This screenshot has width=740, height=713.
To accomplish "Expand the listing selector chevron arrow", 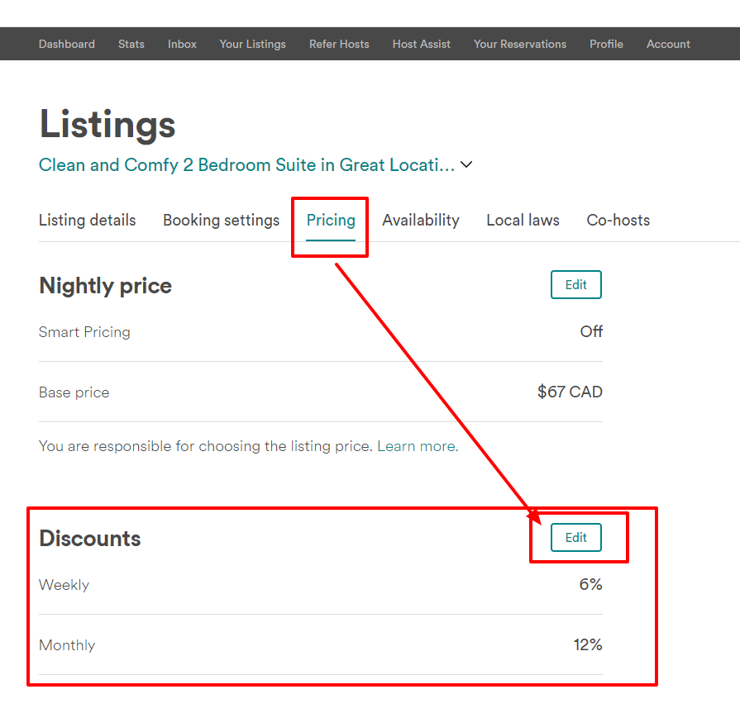I will pyautogui.click(x=466, y=165).
